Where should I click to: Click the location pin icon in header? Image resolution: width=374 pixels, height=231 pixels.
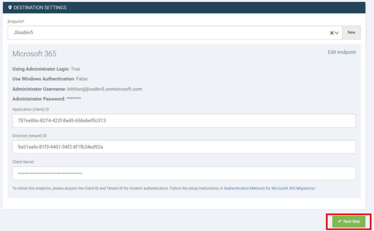(10, 8)
